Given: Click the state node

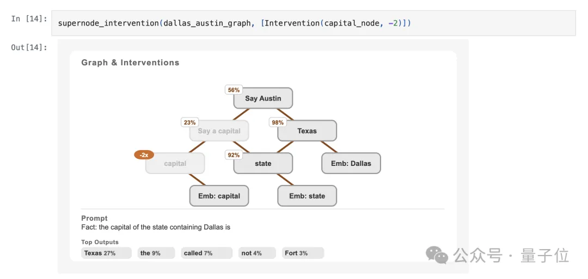Looking at the screenshot, I should (x=263, y=164).
